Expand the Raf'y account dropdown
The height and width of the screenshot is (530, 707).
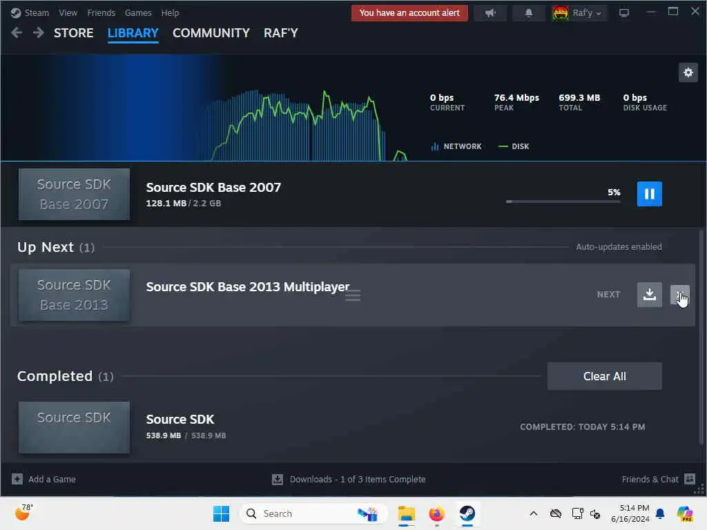587,13
